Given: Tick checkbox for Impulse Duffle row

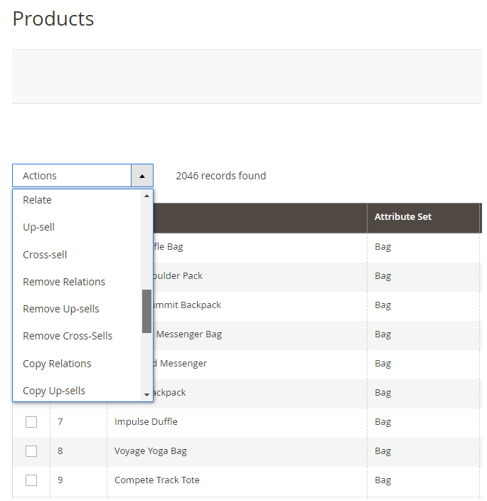Looking at the screenshot, I should pos(31,422).
